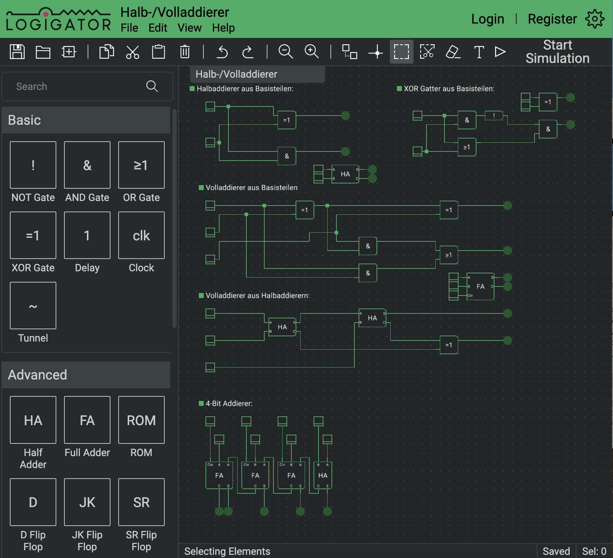Undo the last action

222,52
